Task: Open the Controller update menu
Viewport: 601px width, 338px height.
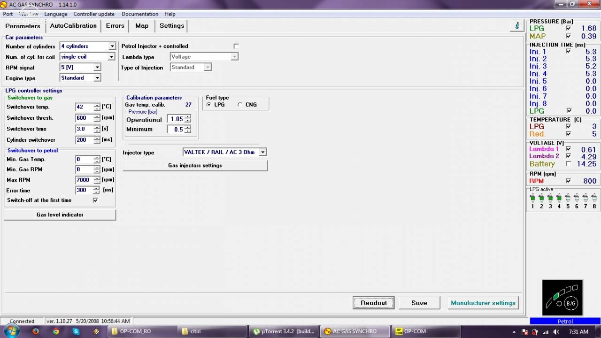Action: pos(94,14)
